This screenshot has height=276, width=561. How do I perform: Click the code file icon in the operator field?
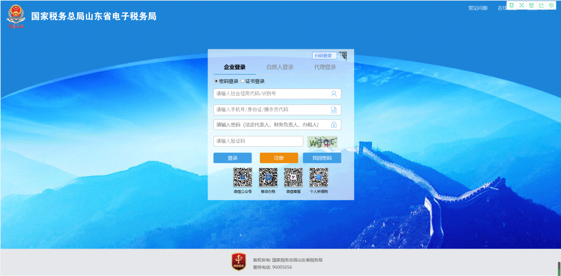coord(334,110)
